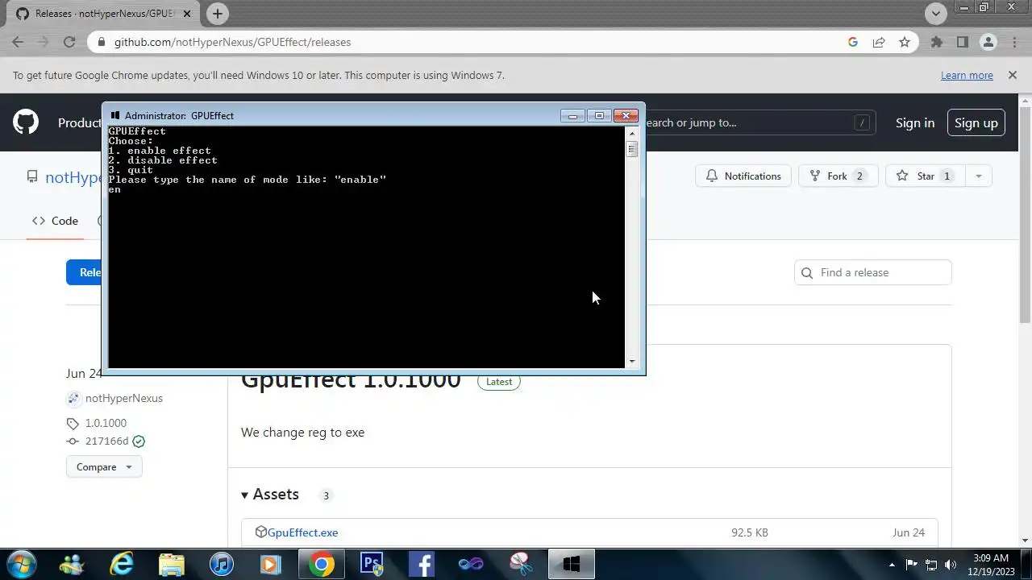Bookmark this page with the star icon

[x=905, y=42]
